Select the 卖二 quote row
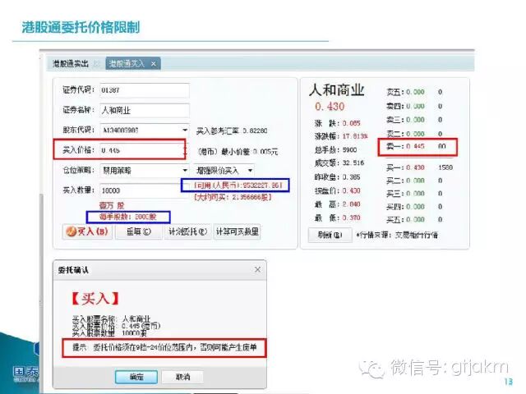 click(414, 134)
